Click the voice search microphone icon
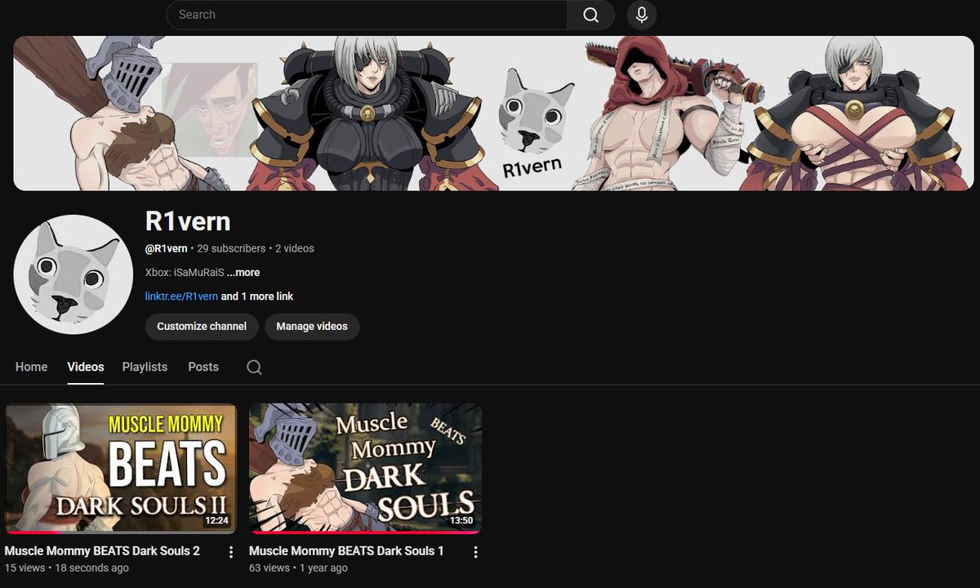 click(x=642, y=15)
